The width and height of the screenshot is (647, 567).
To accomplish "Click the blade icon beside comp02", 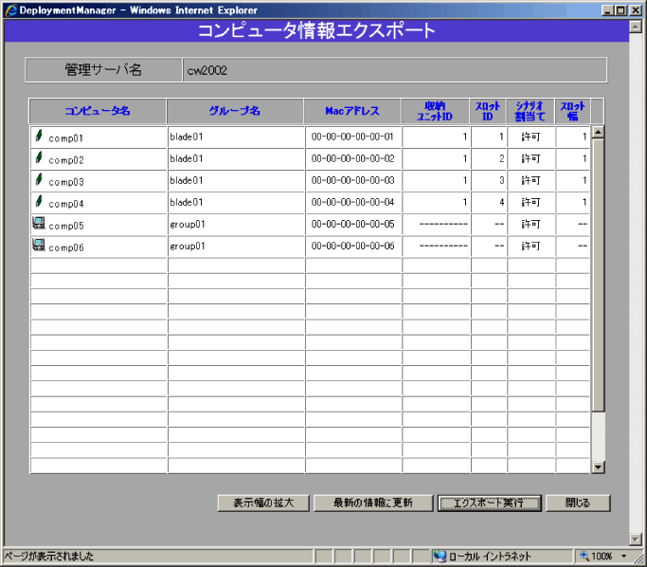I will point(39,157).
